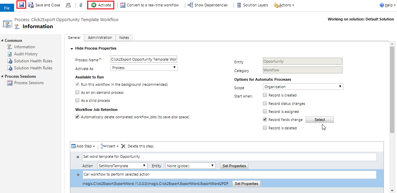Screen dimensions: 397x193
Task: Click 'Convert to a real-time workflow' label
Action: pyautogui.click(x=153, y=5)
